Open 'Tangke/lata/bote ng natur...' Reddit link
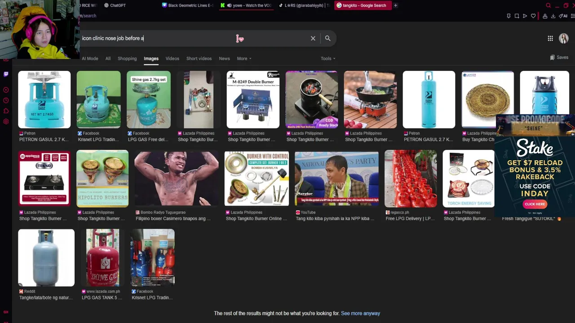 pyautogui.click(x=46, y=297)
